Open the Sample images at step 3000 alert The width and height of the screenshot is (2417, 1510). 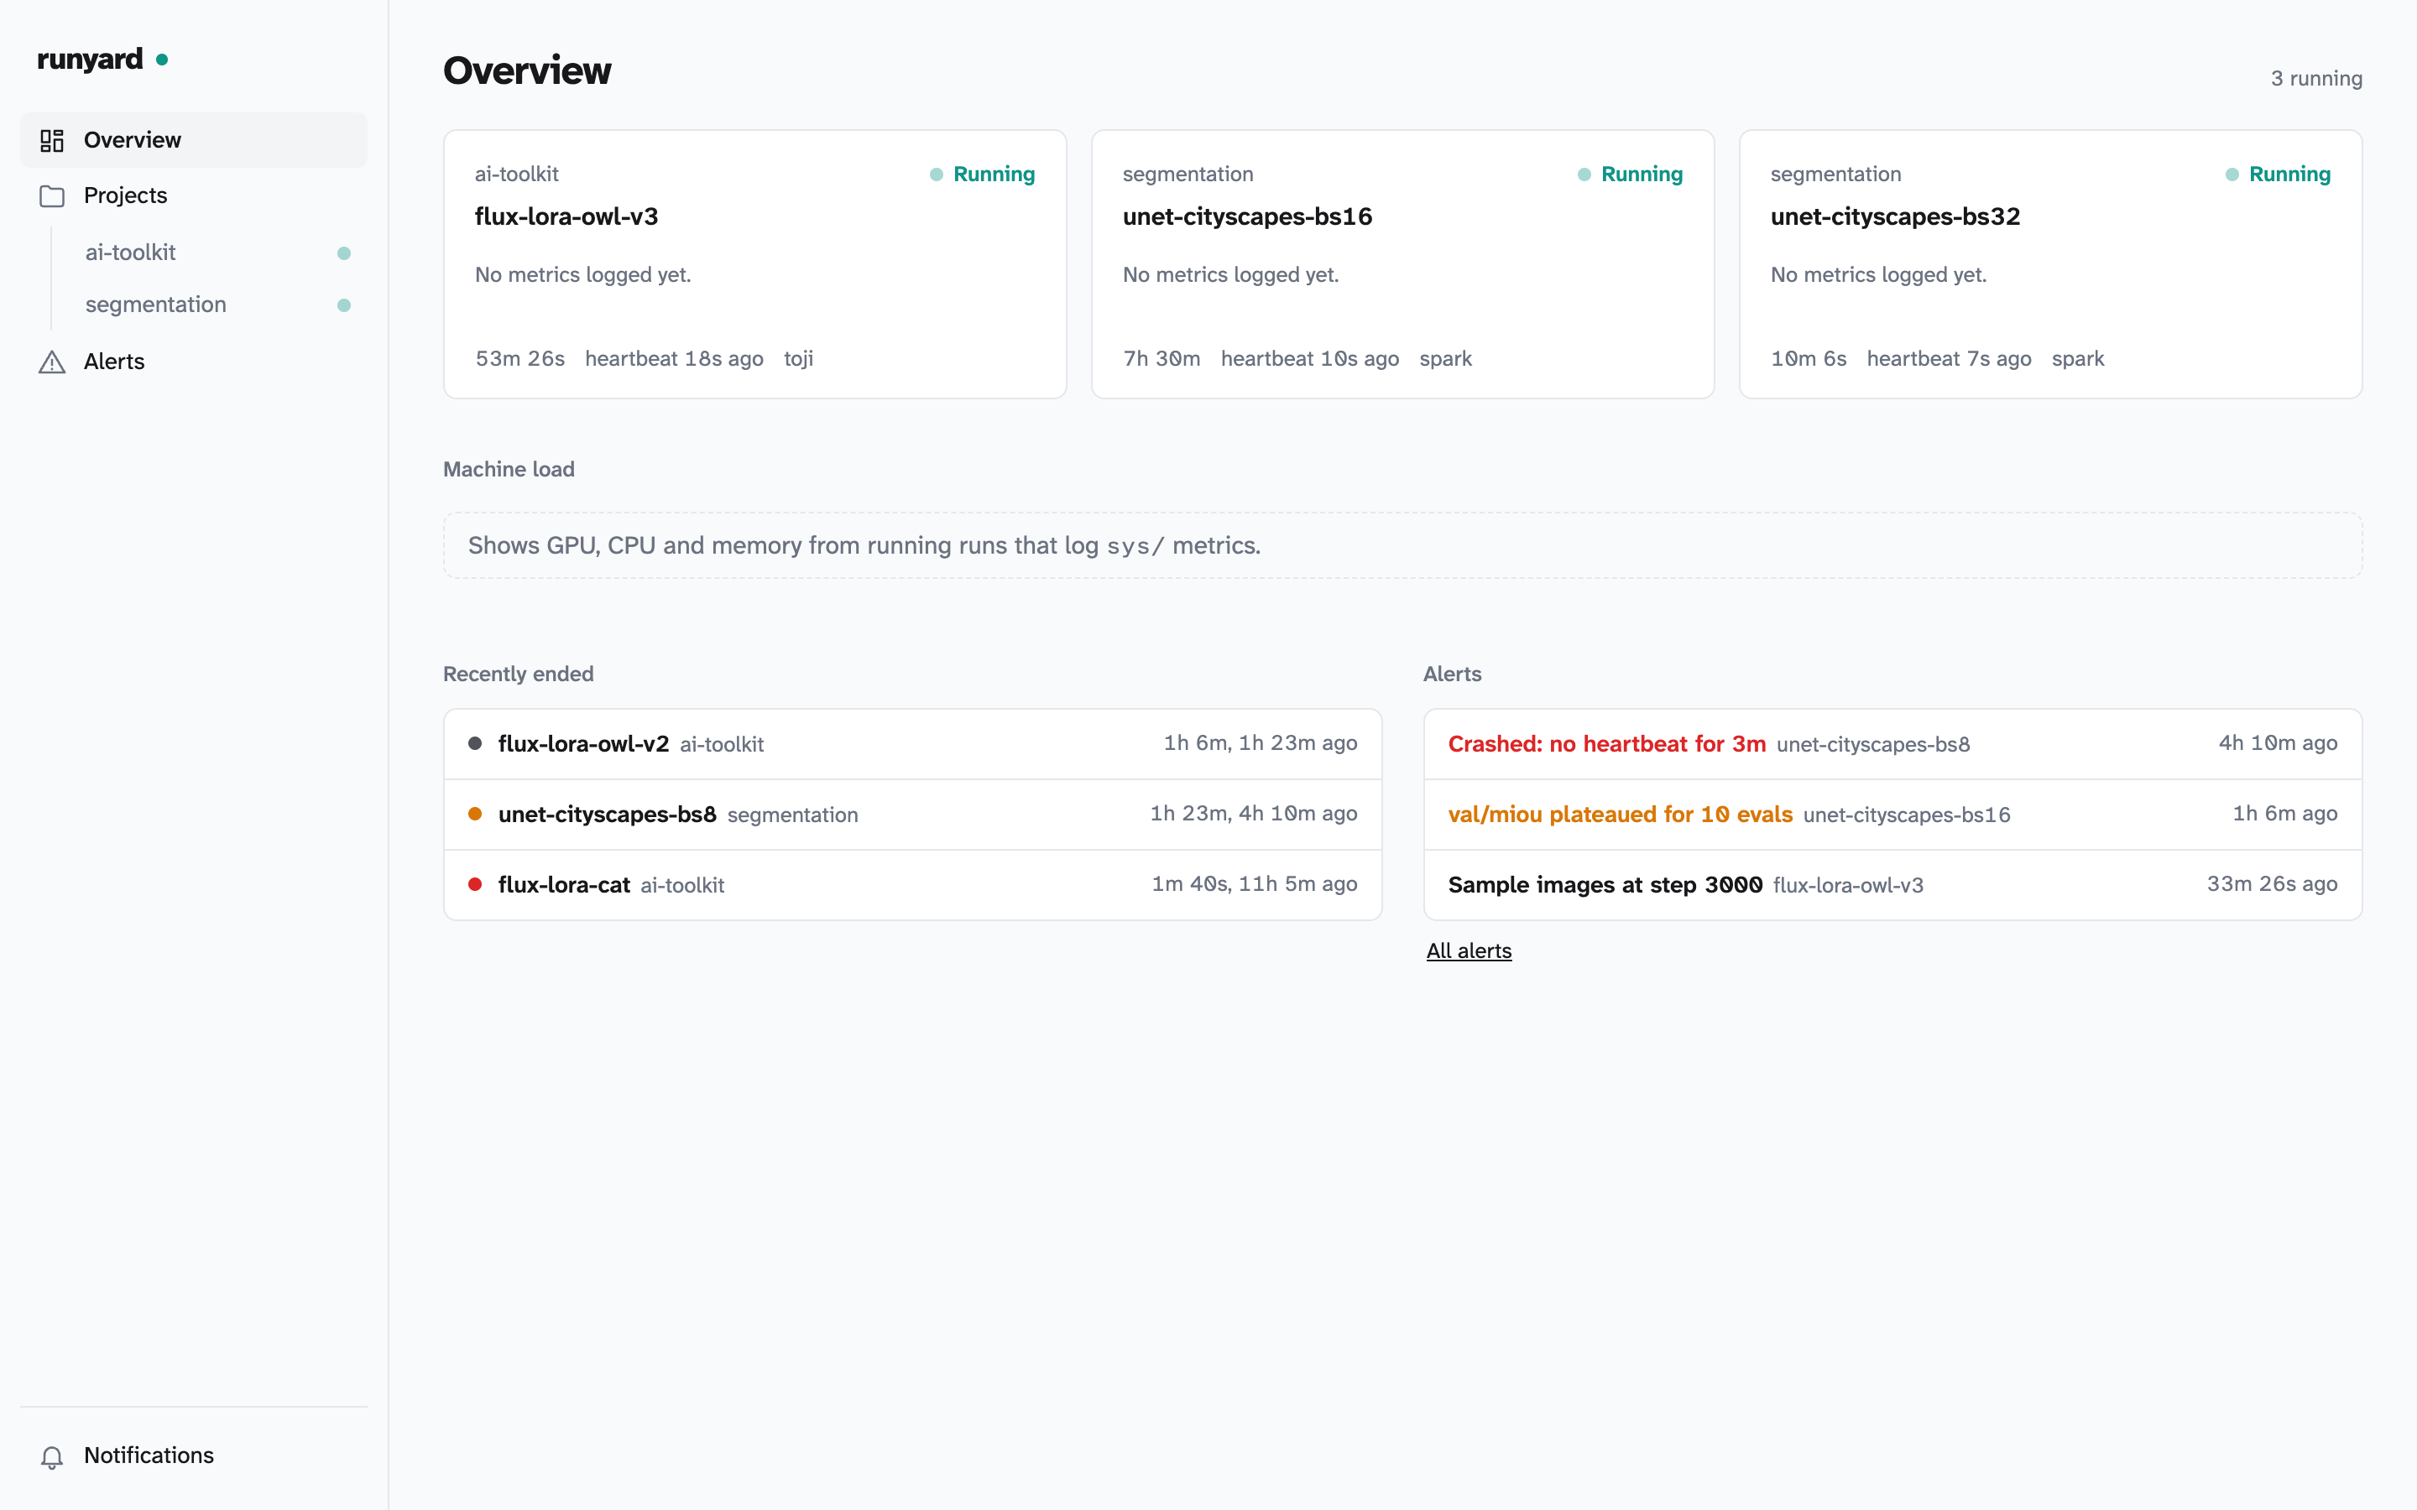(x=1892, y=885)
